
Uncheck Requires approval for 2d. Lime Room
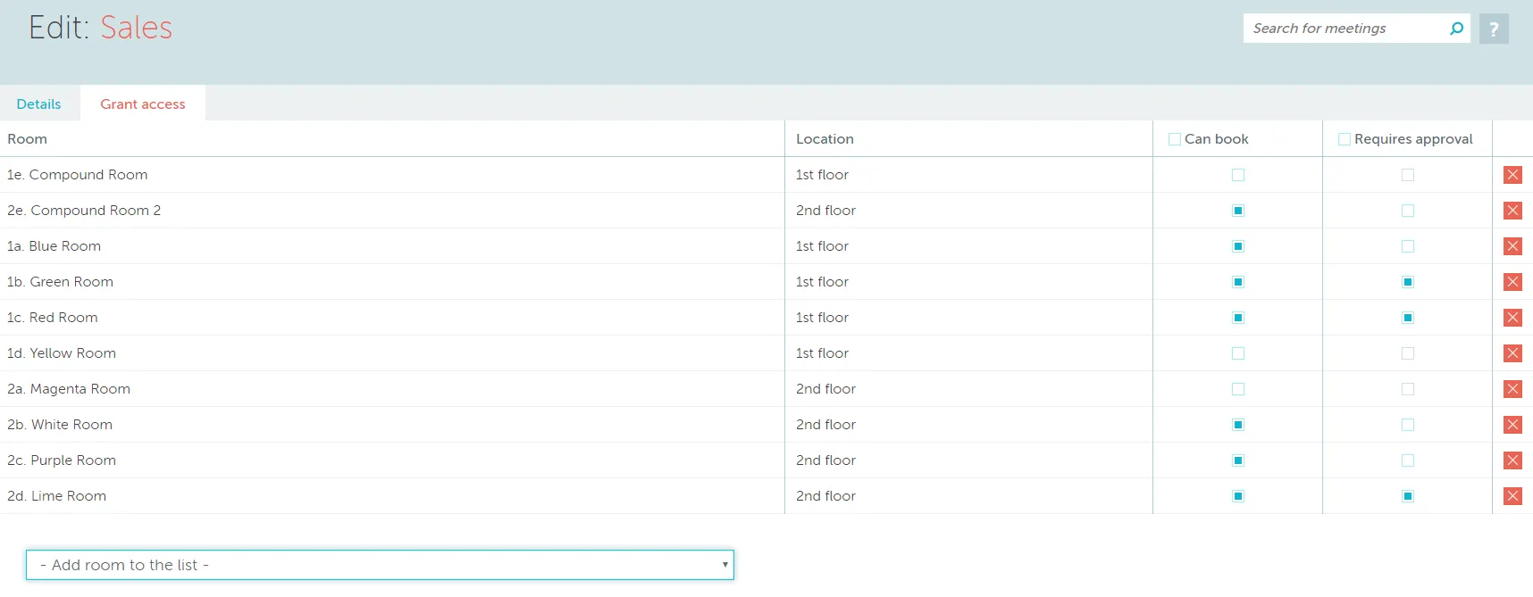(1408, 496)
